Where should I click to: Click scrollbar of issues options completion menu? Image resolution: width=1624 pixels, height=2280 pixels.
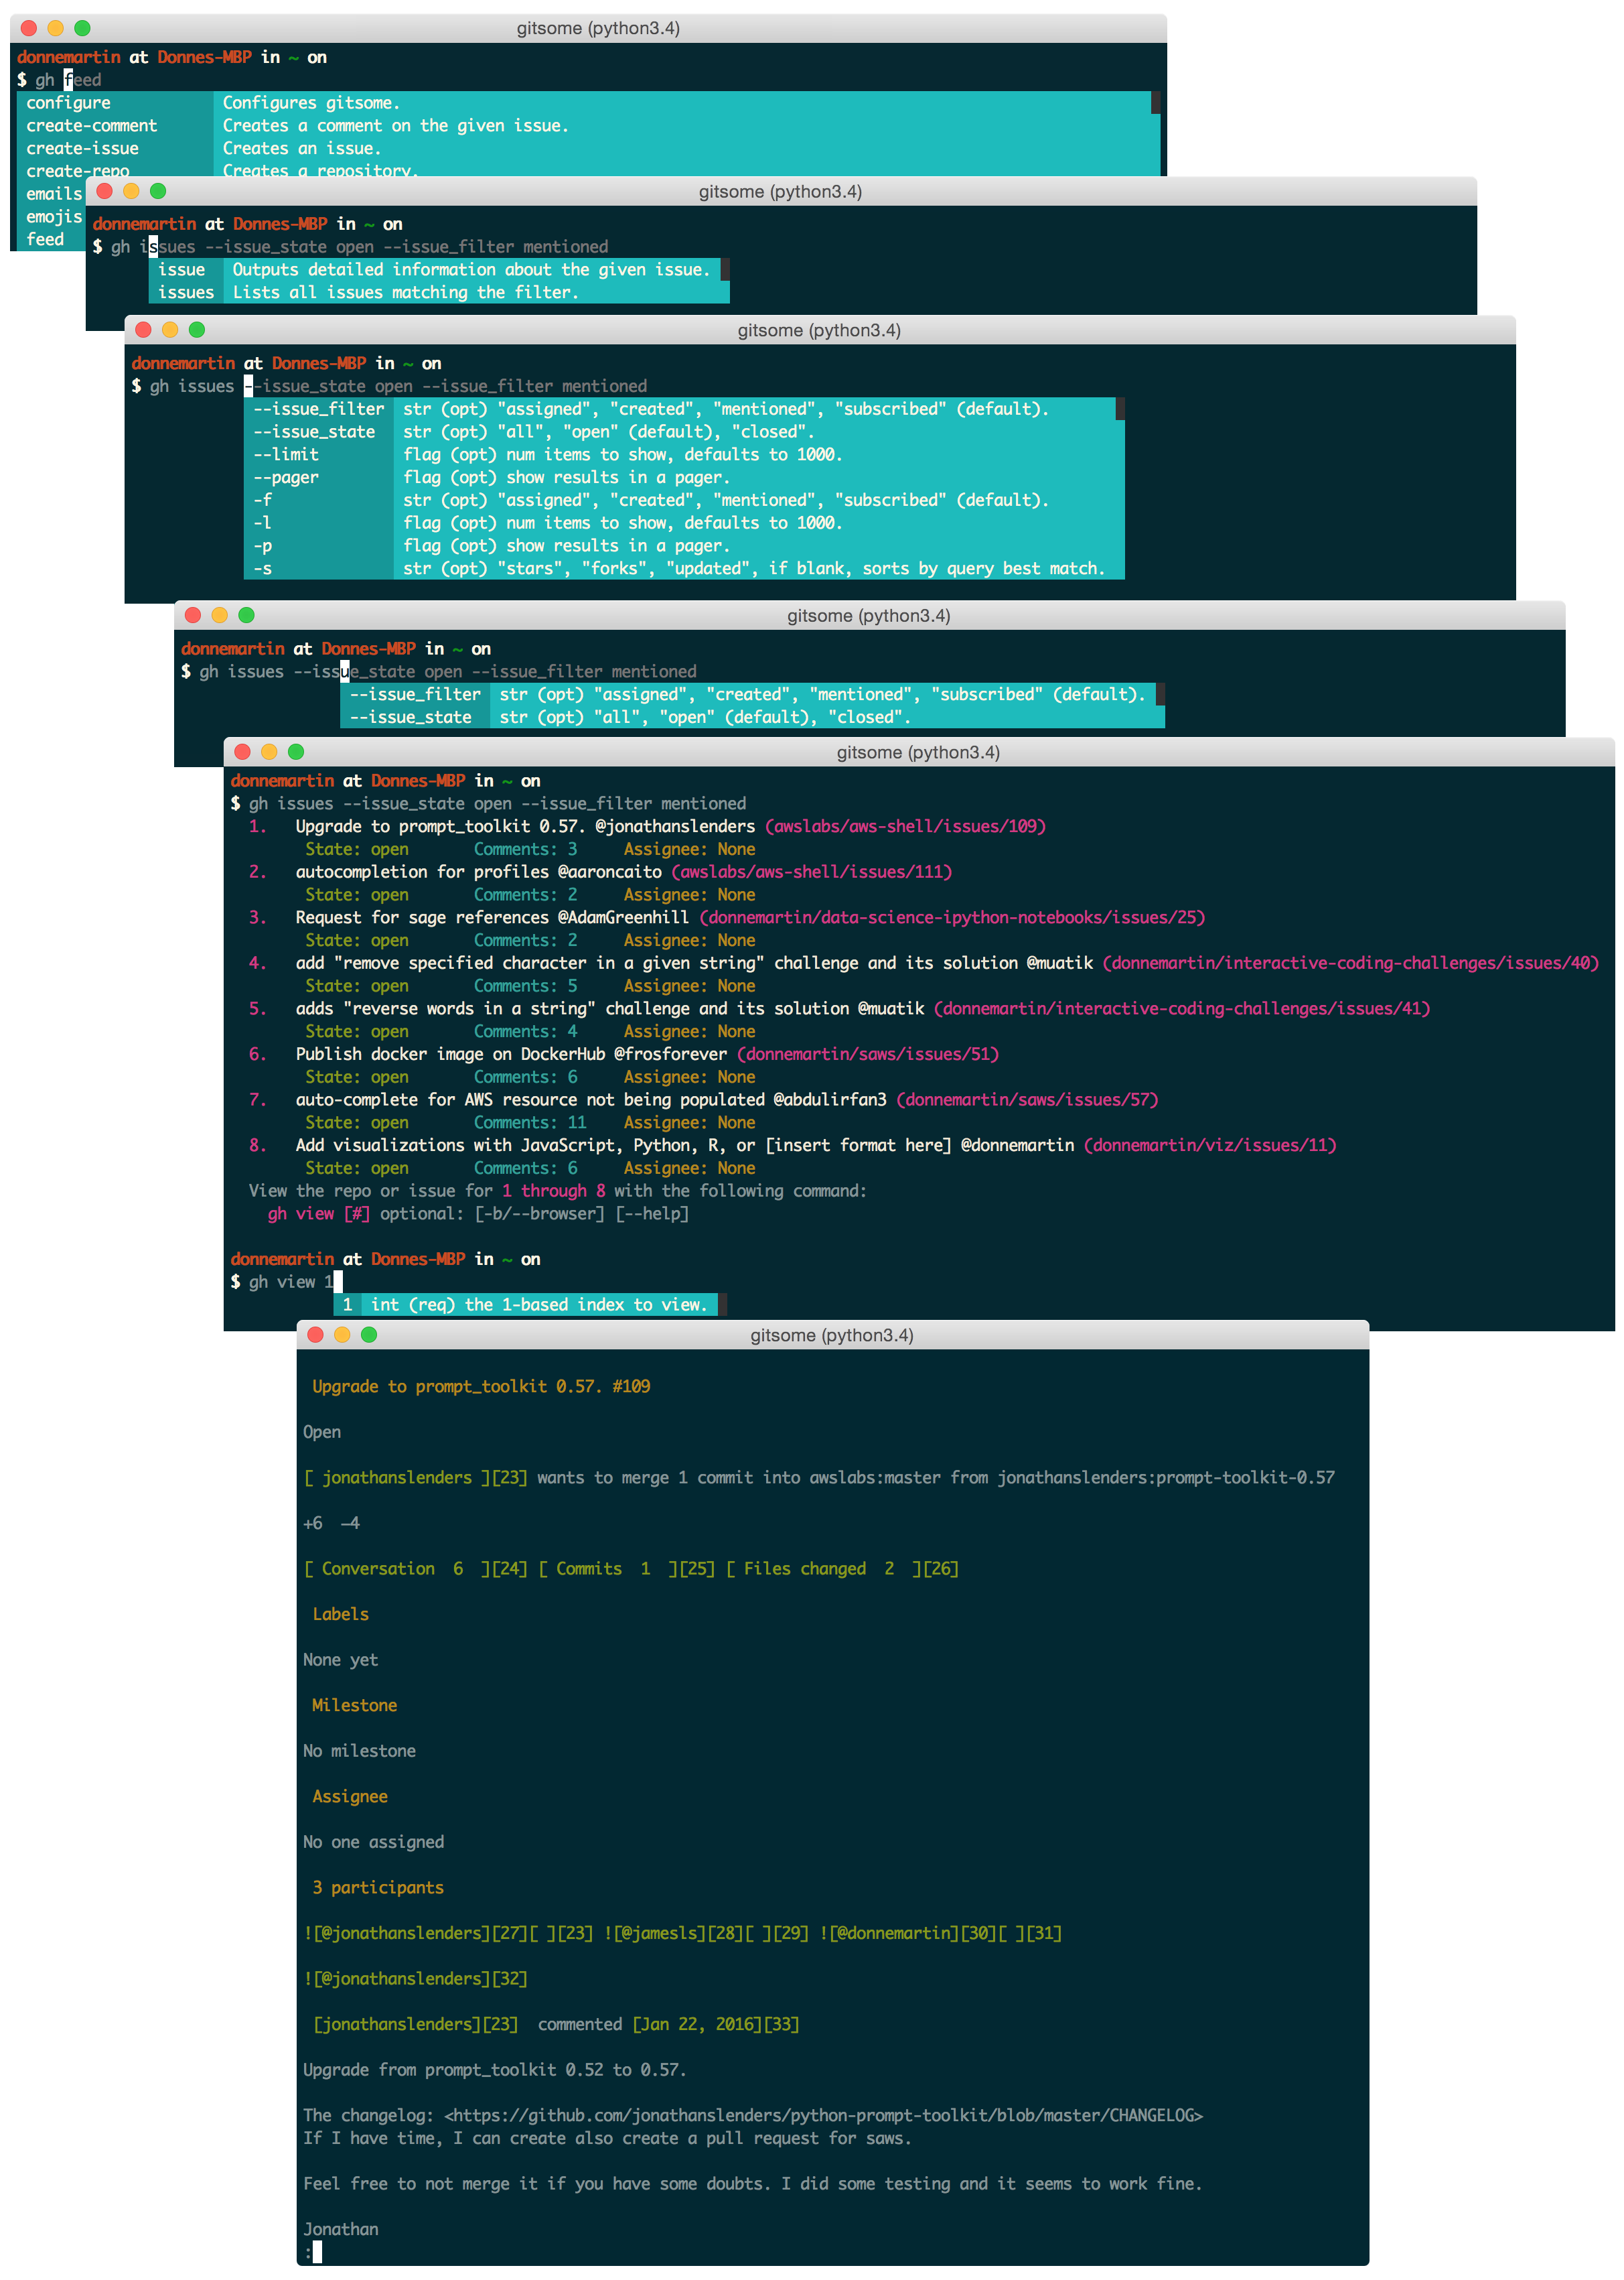click(x=1120, y=409)
